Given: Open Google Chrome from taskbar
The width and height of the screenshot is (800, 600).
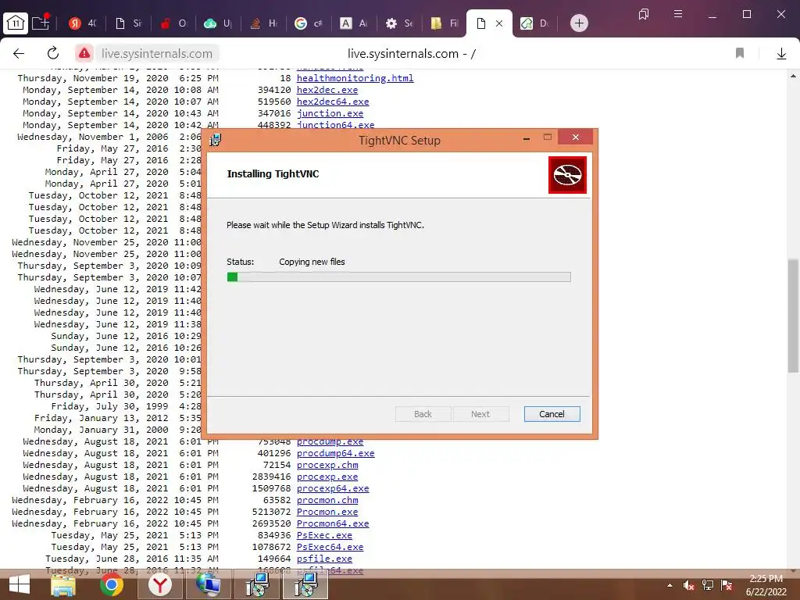Looking at the screenshot, I should click(x=111, y=584).
